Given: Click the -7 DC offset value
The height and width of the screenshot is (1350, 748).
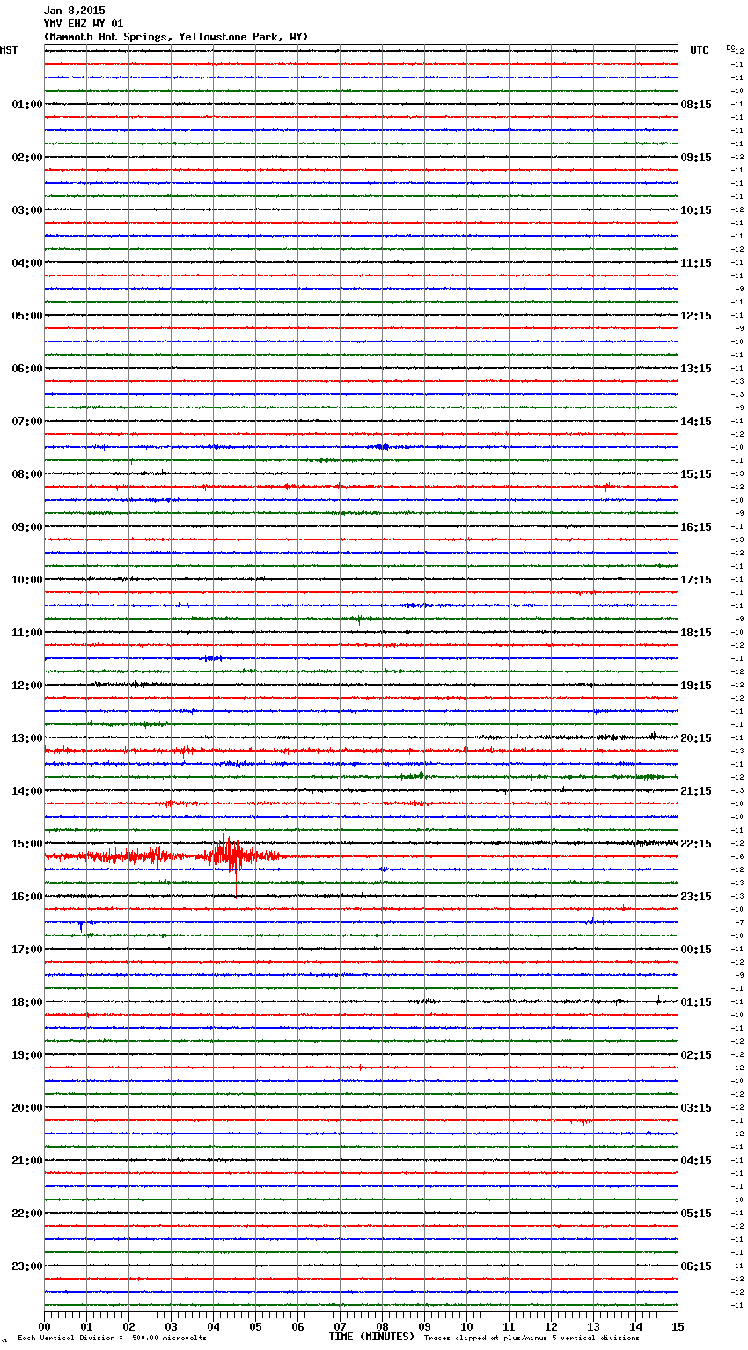Looking at the screenshot, I should coord(739,923).
